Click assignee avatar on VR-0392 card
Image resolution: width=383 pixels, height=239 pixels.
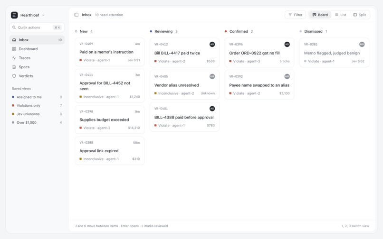(287, 76)
